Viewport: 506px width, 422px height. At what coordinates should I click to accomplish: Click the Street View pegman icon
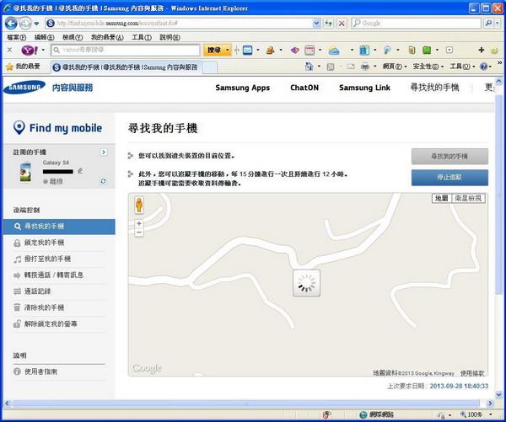[x=139, y=205]
